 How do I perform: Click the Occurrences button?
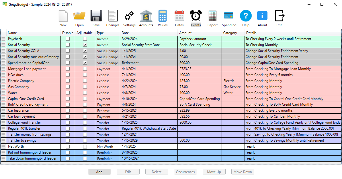[x=185, y=172]
